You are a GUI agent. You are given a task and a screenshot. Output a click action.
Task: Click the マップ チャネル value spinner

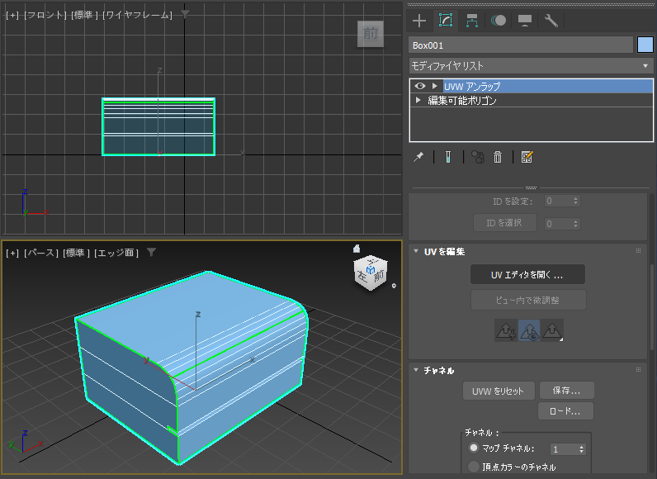(582, 449)
